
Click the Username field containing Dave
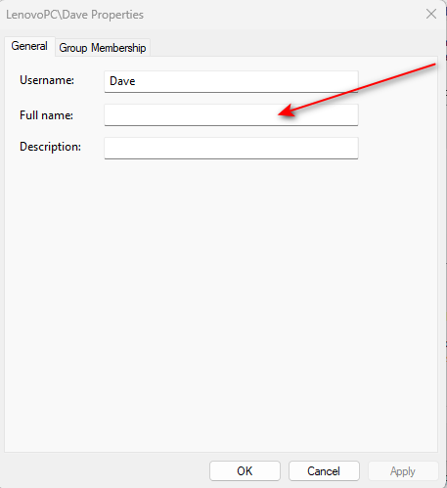[x=231, y=81]
